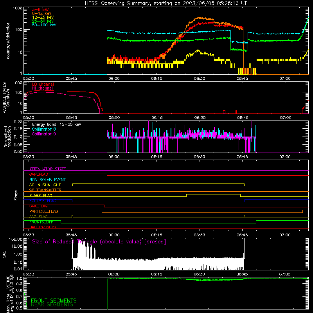Click the ECLIPSE_FLAG label
The image size is (313, 313).
43,201
